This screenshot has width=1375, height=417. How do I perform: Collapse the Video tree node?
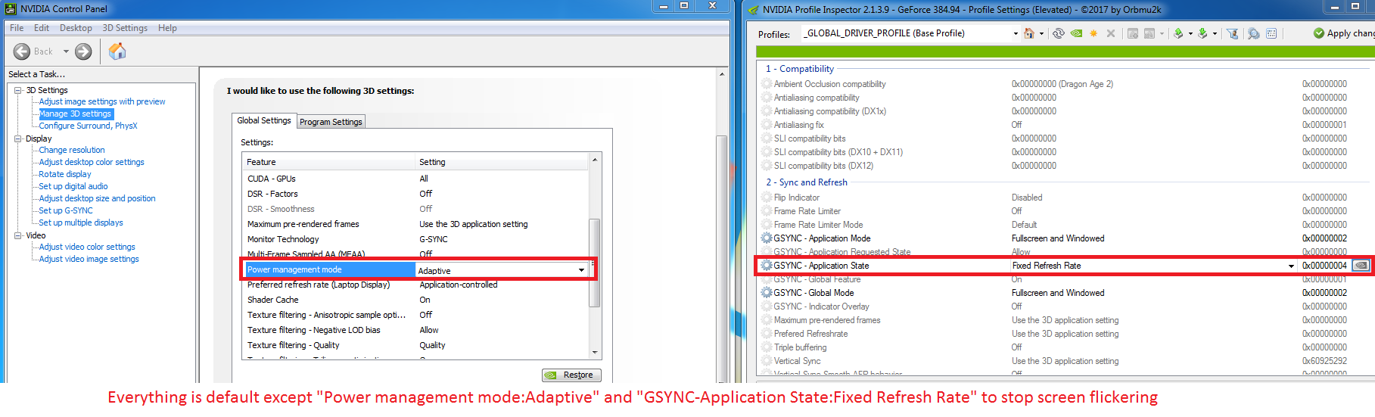pyautogui.click(x=18, y=235)
